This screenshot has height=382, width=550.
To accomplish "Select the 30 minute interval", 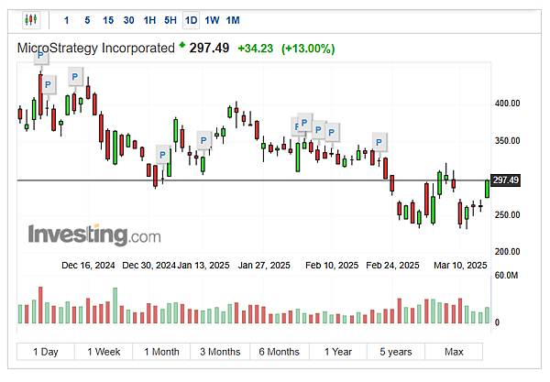I will [x=128, y=20].
